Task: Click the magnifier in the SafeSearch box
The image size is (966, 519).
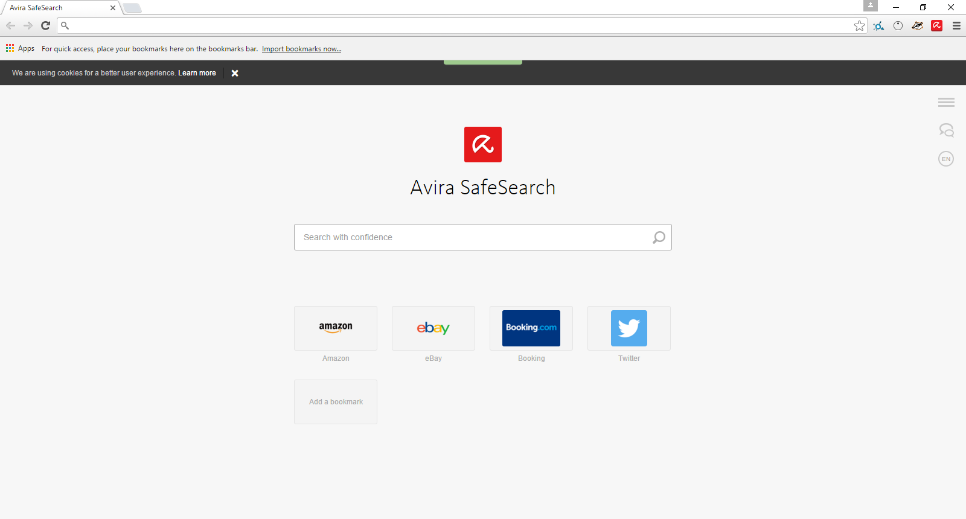Action: click(659, 237)
